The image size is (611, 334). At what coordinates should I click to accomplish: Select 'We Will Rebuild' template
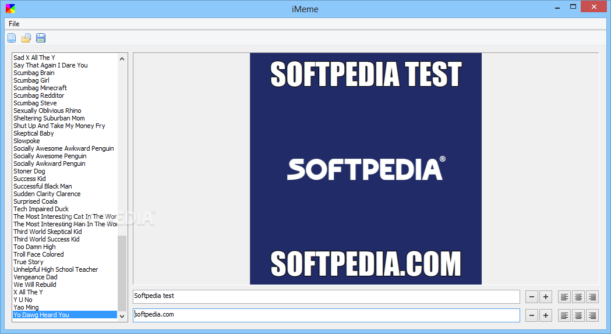click(35, 285)
